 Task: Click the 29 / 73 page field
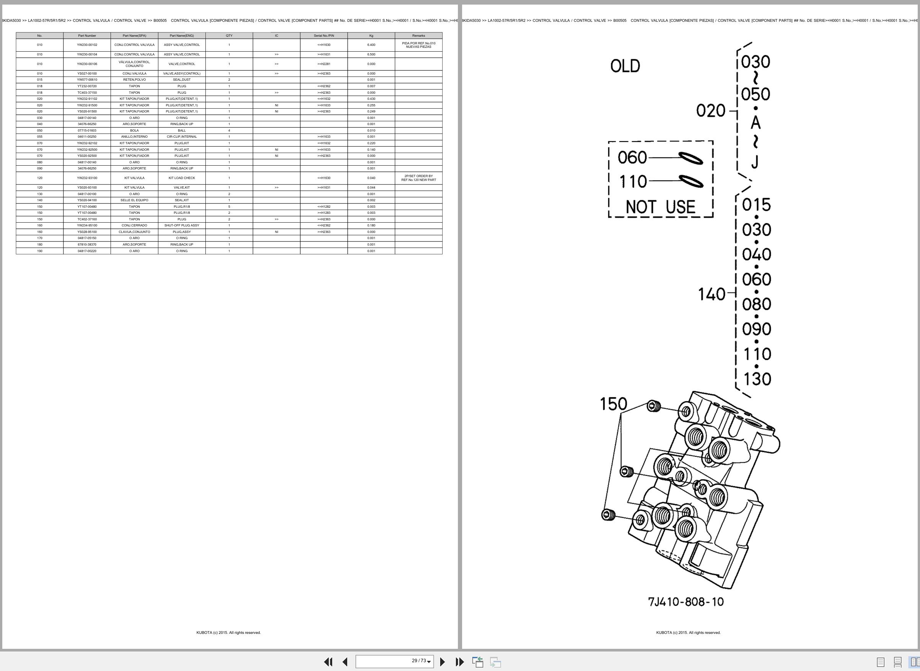[394, 661]
